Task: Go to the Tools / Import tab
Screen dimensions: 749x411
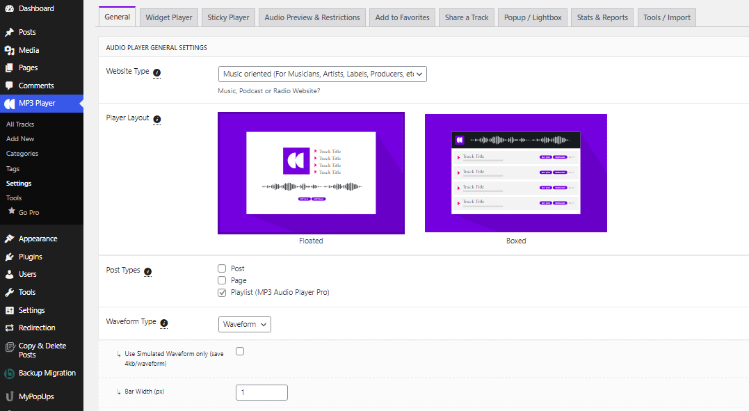Action: pyautogui.click(x=667, y=17)
